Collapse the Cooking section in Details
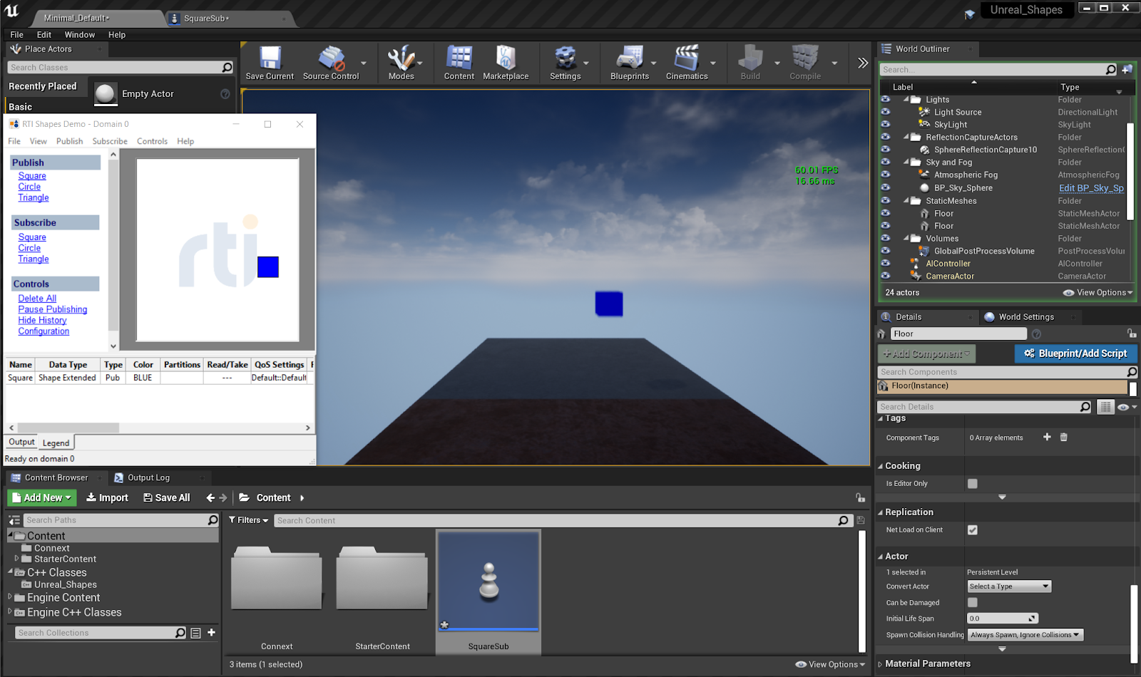The width and height of the screenshot is (1141, 677). (880, 466)
